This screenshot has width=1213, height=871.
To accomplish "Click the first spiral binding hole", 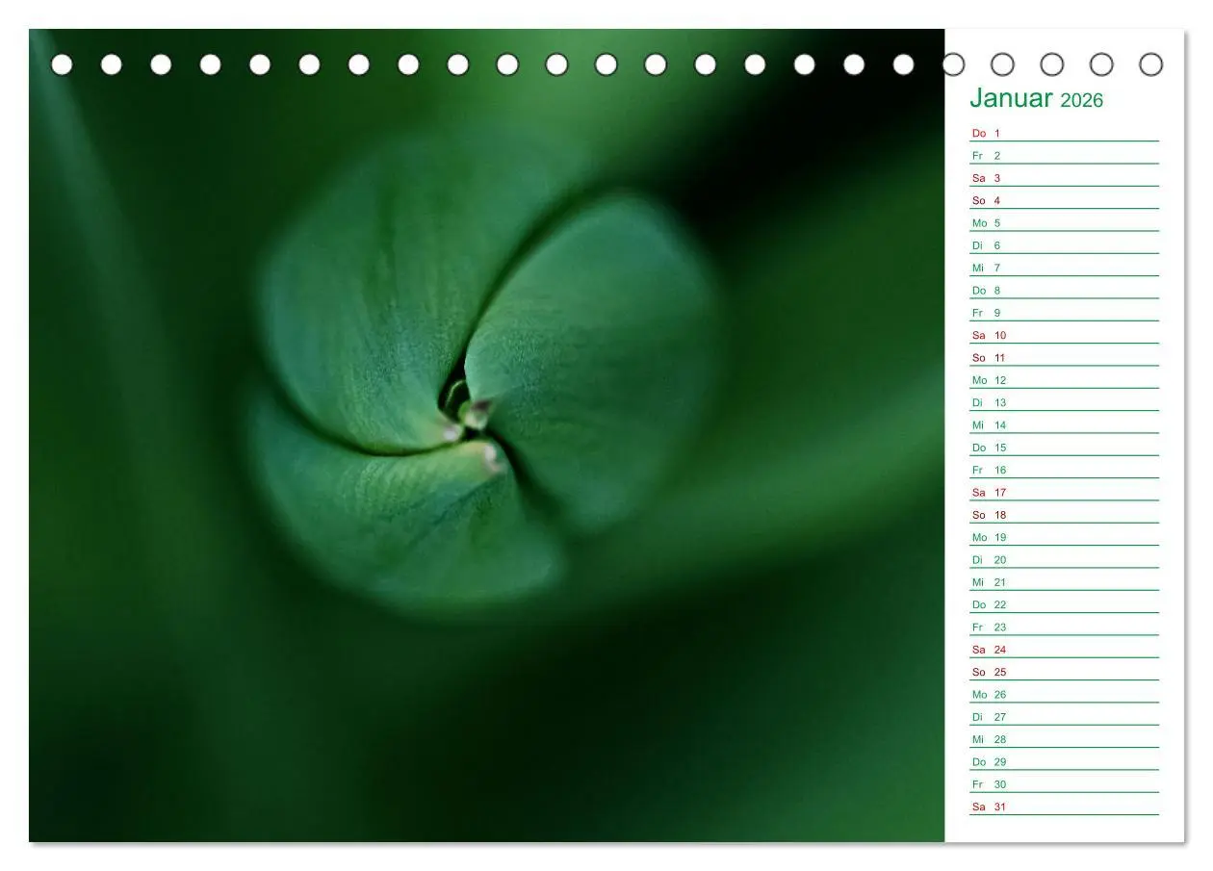I will [62, 64].
